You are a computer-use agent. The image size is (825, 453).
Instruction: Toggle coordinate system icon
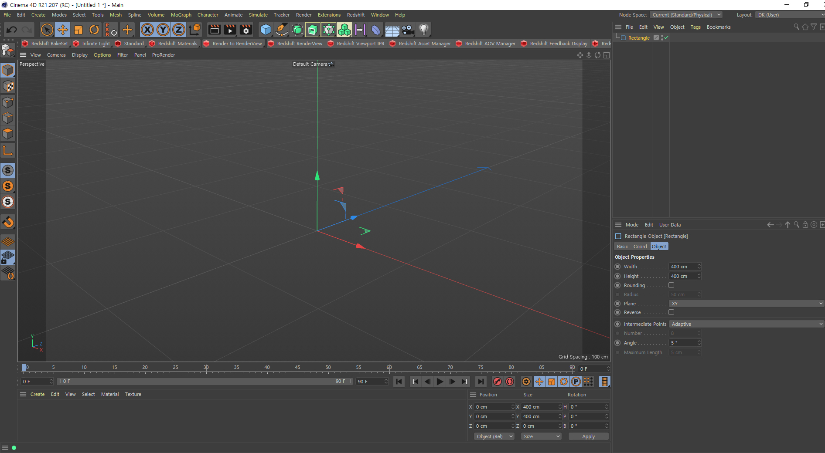(x=195, y=30)
